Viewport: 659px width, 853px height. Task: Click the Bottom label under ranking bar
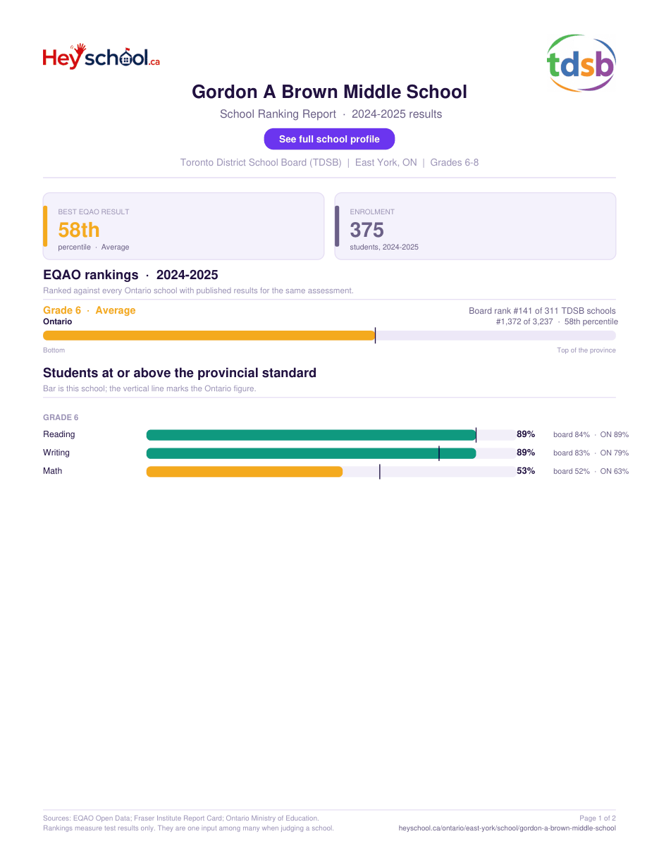point(54,350)
